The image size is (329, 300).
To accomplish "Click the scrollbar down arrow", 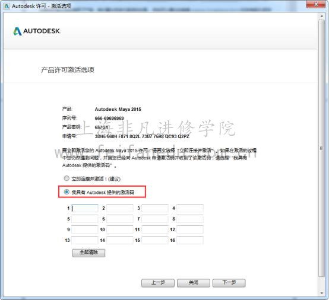I will point(321,293).
